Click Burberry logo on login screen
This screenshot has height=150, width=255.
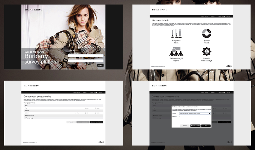coord(33,10)
